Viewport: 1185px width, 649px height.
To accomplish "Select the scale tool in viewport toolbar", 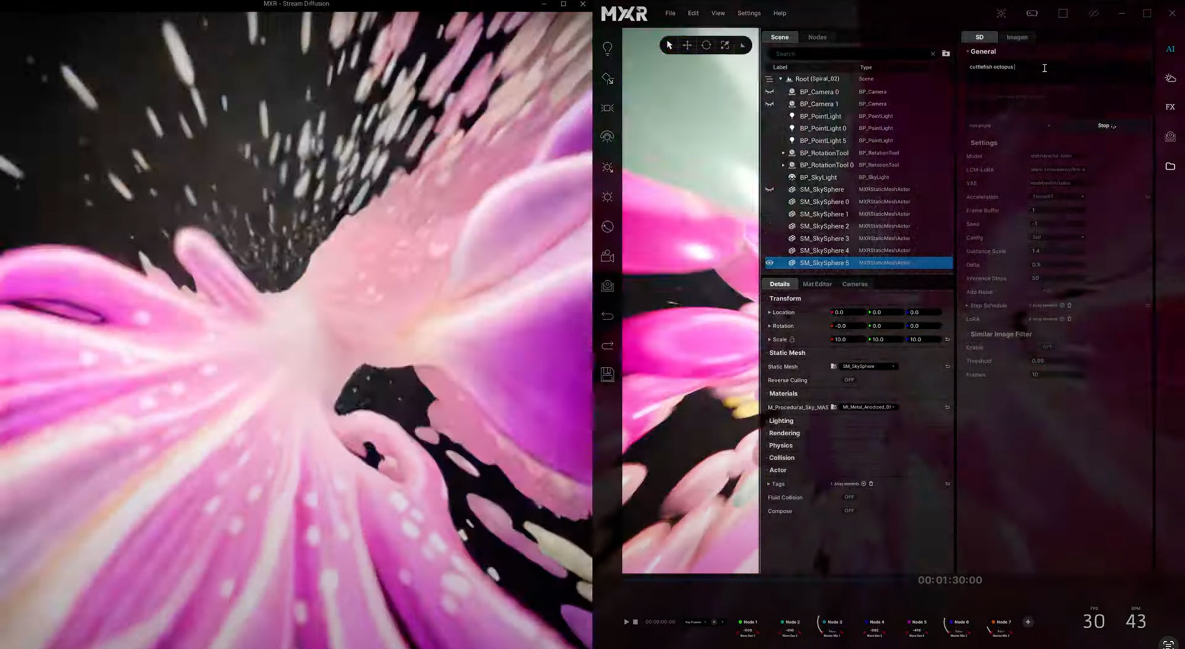I will tap(725, 45).
